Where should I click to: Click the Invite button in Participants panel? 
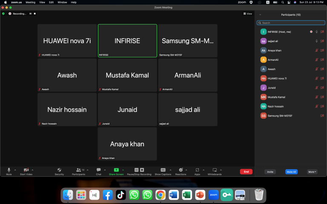click(x=270, y=172)
